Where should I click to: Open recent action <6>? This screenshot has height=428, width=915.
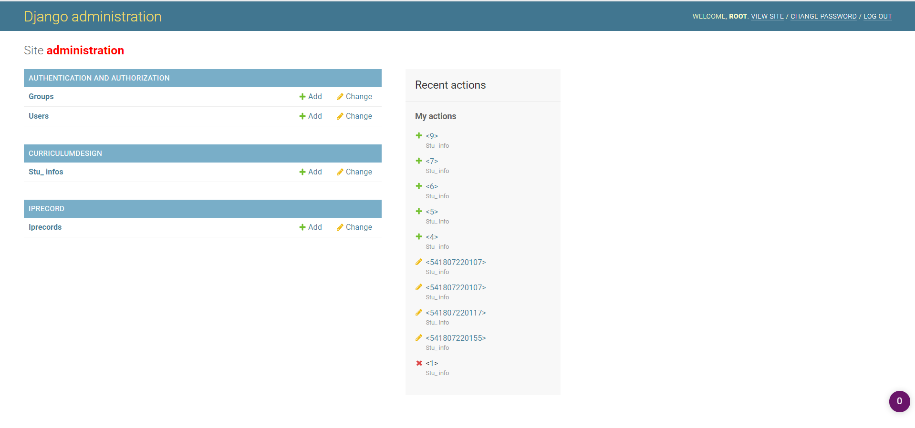(x=432, y=186)
